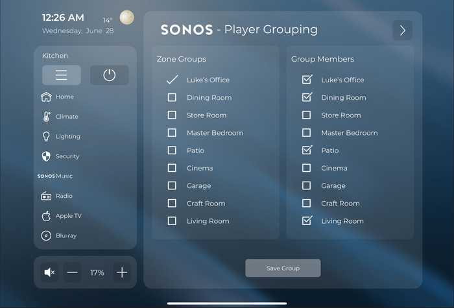454x308 pixels.
Task: Go to the next page with the chevron arrow
Action: coord(402,30)
